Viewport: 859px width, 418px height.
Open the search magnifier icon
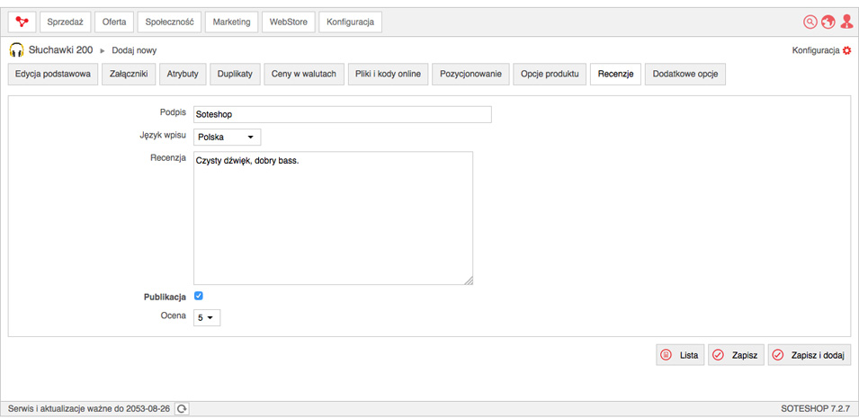(x=810, y=22)
